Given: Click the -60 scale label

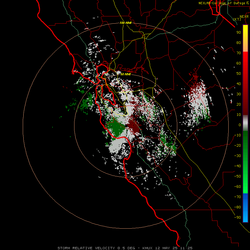Looking at the screenshot, I should (x=237, y=187).
